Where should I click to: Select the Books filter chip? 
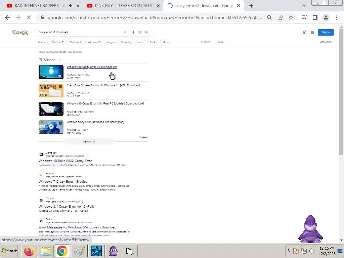click(153, 42)
